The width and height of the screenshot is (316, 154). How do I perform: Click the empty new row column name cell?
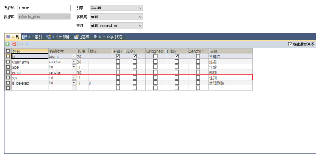(x=30, y=88)
